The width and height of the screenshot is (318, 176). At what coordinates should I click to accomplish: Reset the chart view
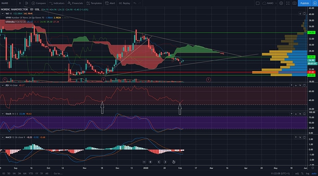pyautogui.click(x=174, y=162)
